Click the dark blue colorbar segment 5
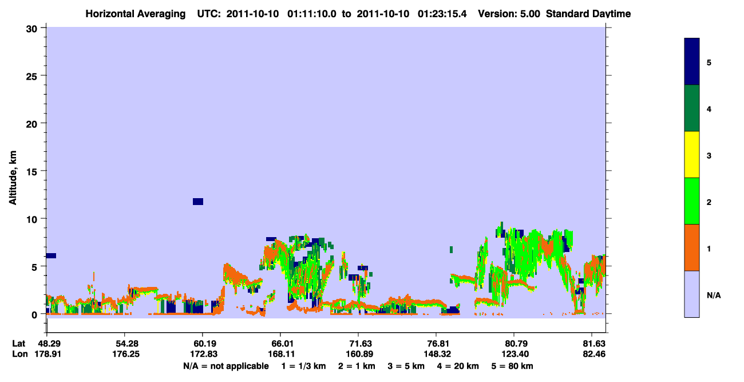 click(692, 62)
